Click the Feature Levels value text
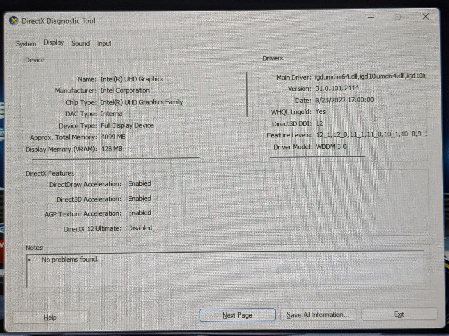 (x=371, y=134)
